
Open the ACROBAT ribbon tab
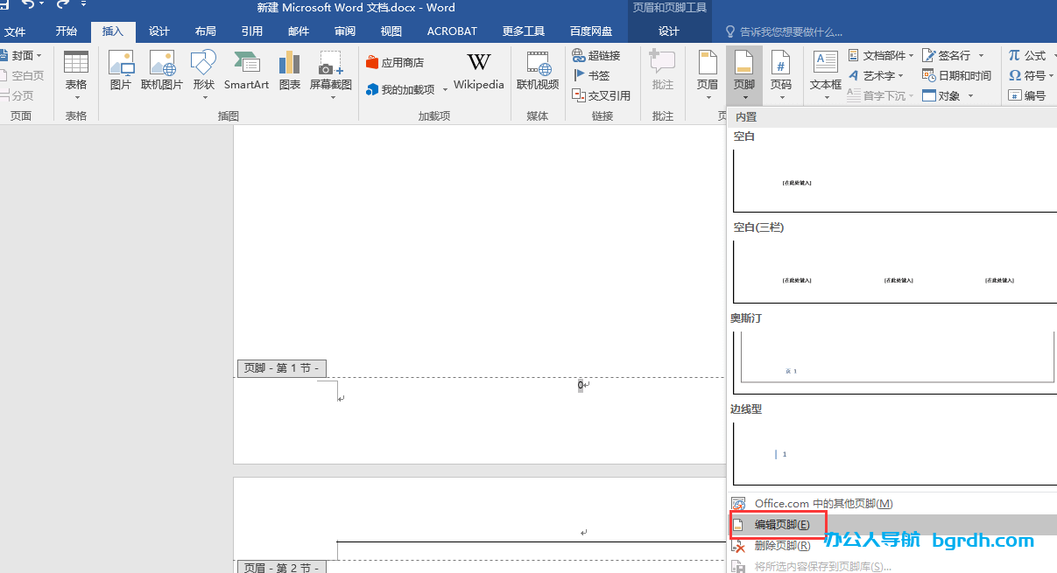tap(452, 31)
